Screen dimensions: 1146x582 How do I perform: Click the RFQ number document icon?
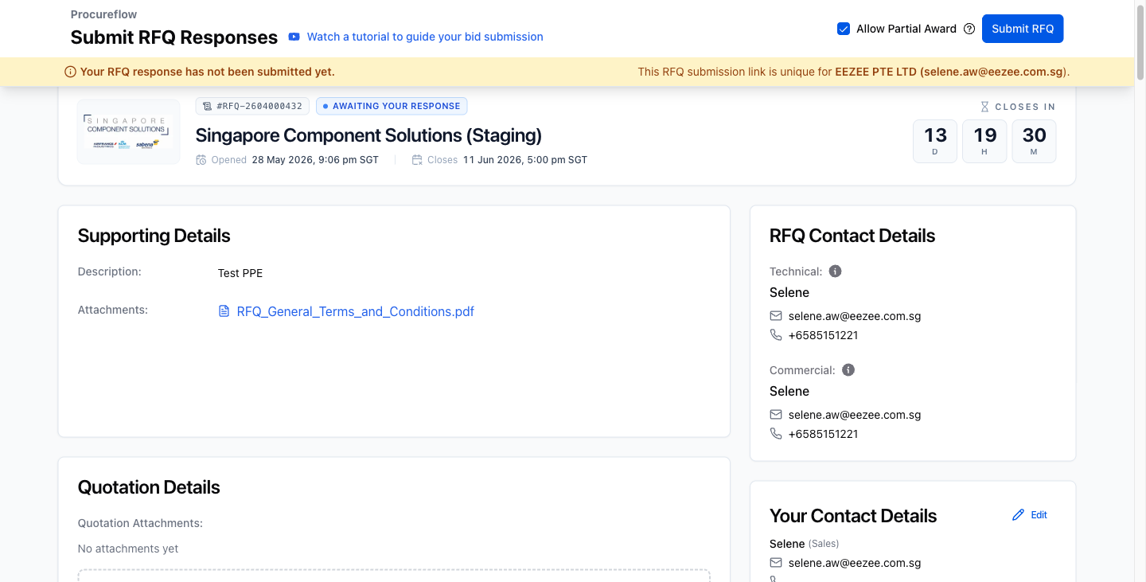[x=208, y=106]
